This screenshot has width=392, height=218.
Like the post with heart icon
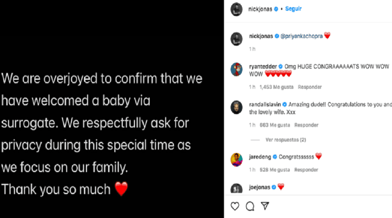point(235,206)
